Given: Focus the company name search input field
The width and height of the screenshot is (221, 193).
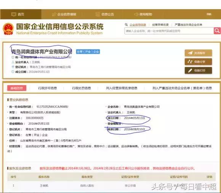Looking at the screenshot, I should [x=169, y=31].
